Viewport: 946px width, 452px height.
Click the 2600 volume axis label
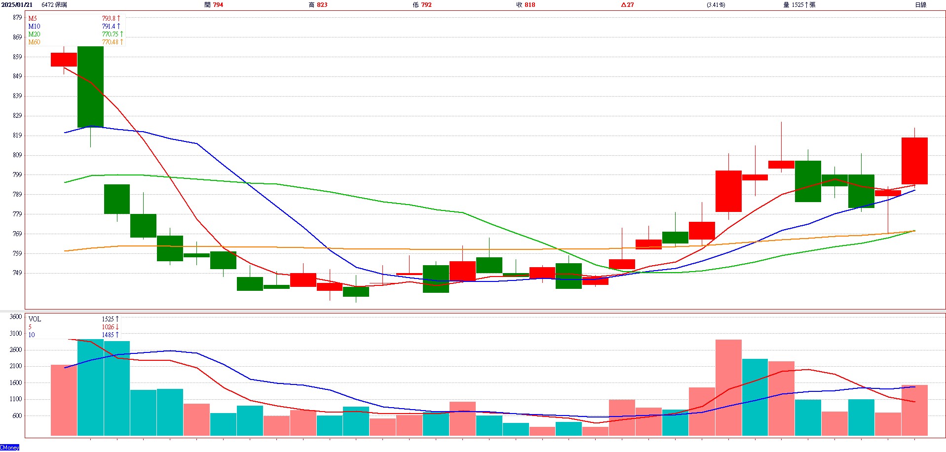point(16,350)
